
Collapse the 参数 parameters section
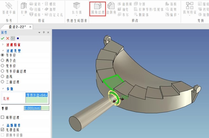(3, 88)
